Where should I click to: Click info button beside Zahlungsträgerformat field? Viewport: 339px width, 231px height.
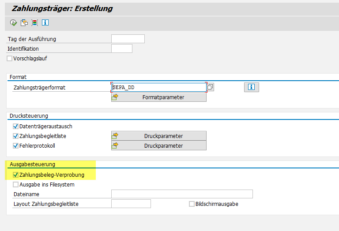251,87
